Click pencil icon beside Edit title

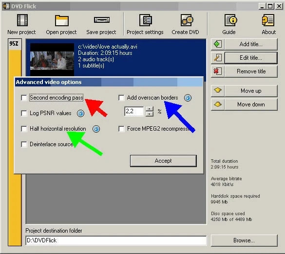point(217,58)
